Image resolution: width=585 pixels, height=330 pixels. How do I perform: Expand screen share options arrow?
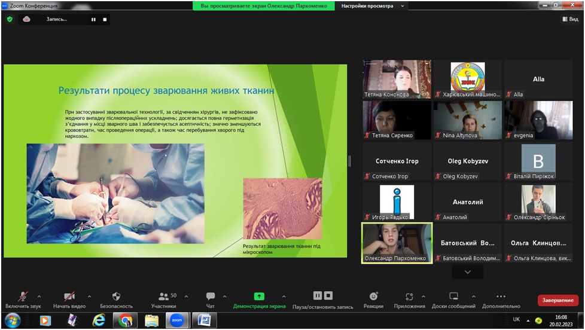pyautogui.click(x=284, y=297)
